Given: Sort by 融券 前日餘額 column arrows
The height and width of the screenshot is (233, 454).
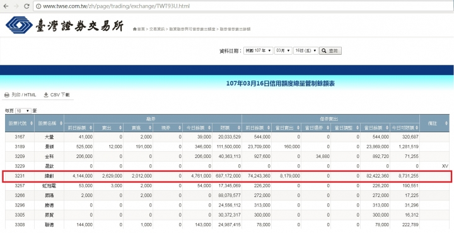Looking at the screenshot, I should [91, 128].
